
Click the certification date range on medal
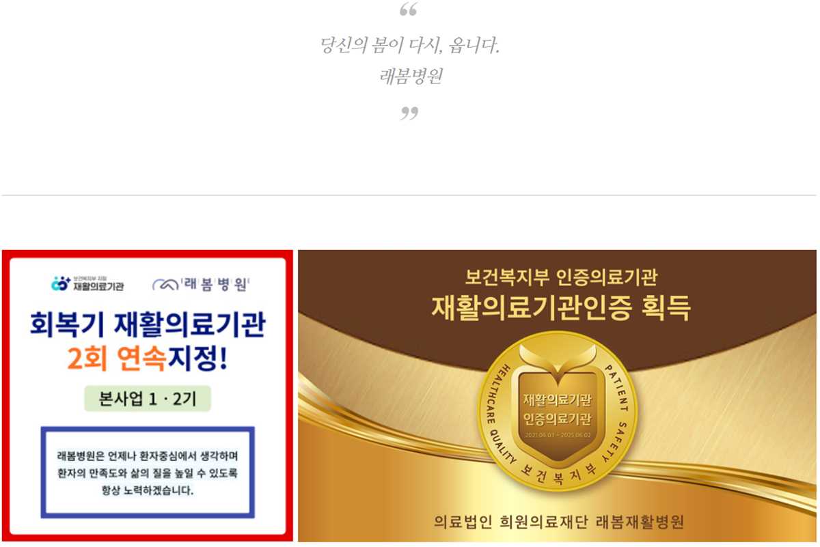[557, 435]
